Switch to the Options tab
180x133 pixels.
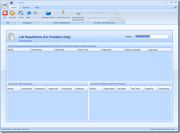tap(26, 7)
